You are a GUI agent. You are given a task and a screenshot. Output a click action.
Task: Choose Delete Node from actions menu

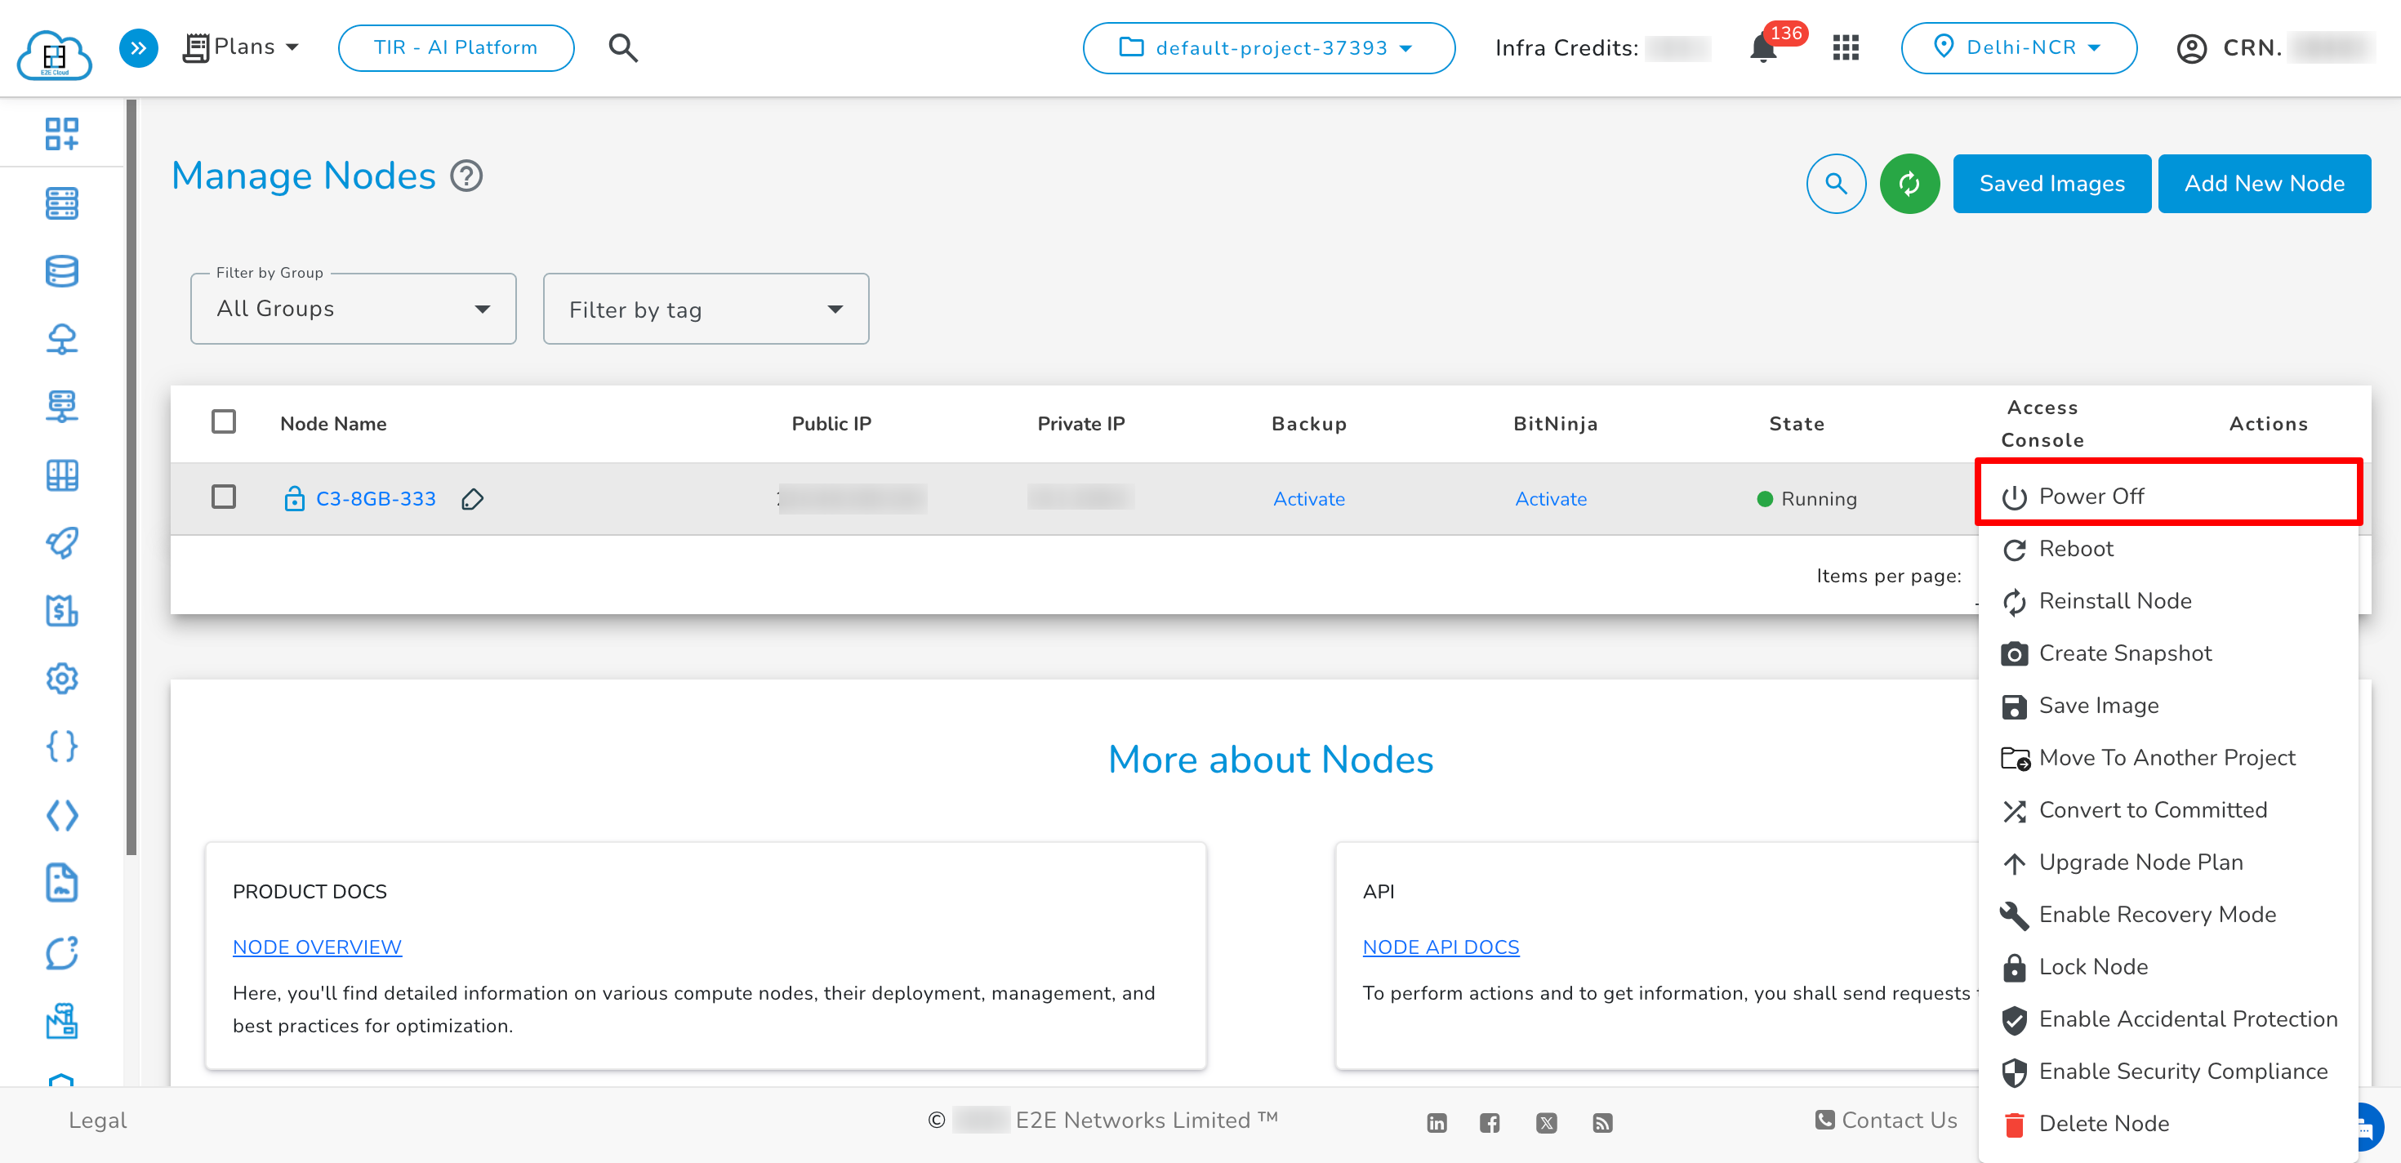pyautogui.click(x=2103, y=1123)
